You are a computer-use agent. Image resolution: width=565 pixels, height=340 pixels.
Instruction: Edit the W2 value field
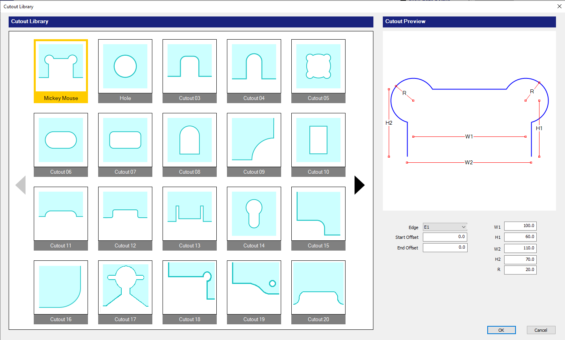point(520,248)
